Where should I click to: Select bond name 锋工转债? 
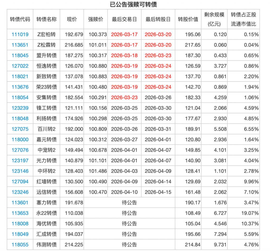tap(46, 108)
